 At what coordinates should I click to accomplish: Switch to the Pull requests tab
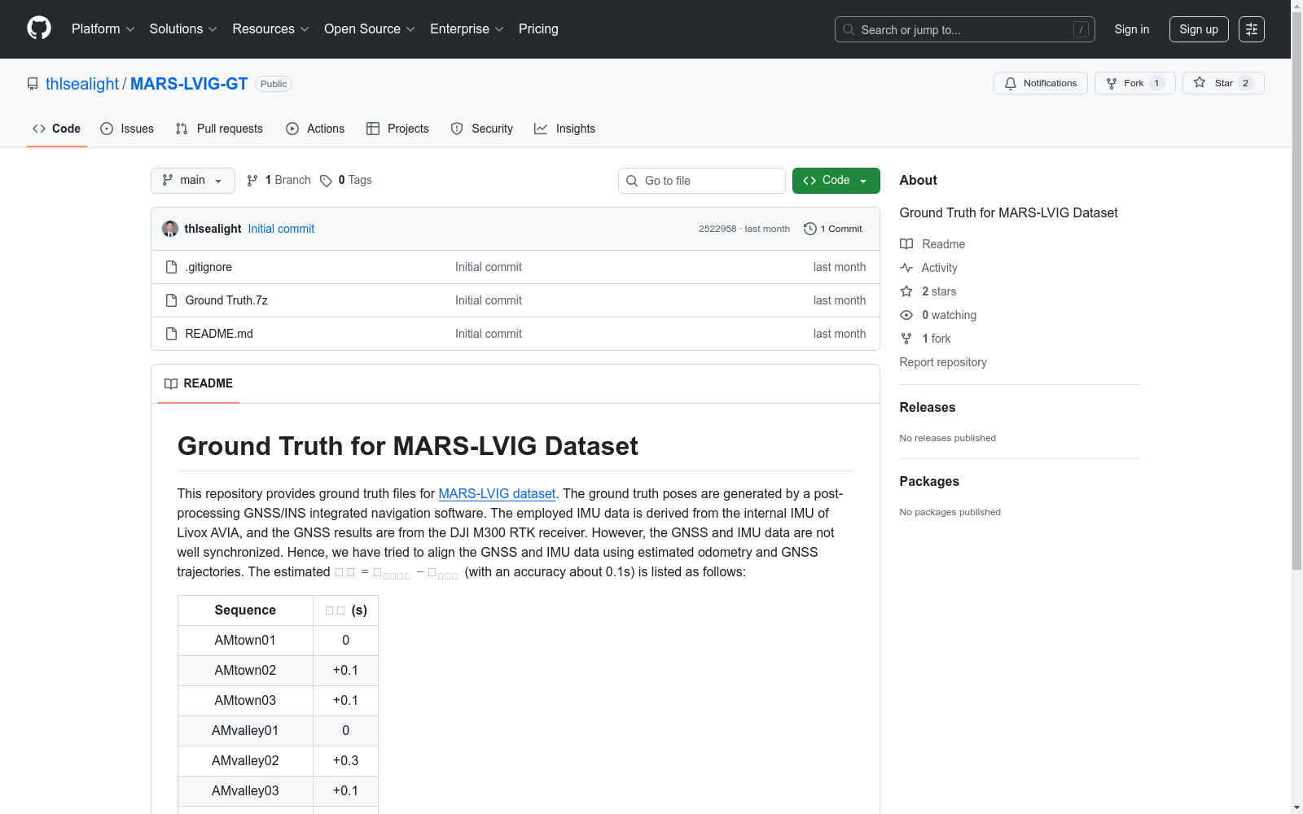[219, 129]
